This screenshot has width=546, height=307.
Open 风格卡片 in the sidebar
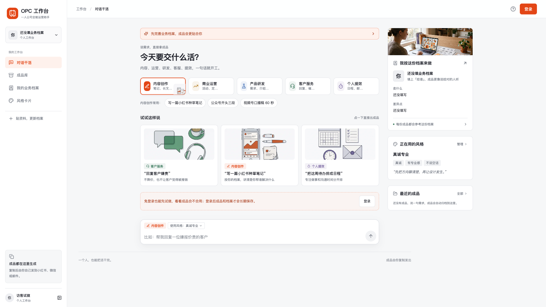tap(33, 101)
